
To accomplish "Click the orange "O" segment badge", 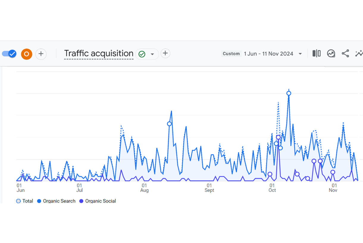I will 26,54.
